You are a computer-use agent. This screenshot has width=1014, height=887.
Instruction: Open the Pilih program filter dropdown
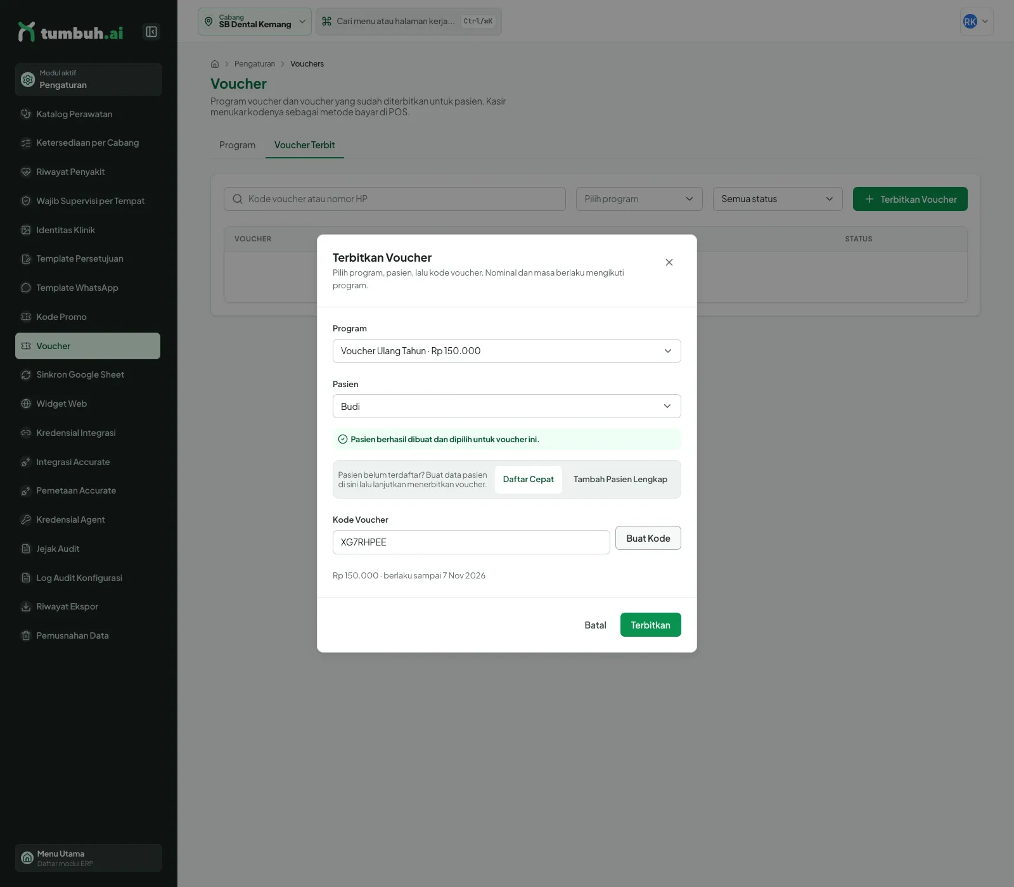pos(639,199)
